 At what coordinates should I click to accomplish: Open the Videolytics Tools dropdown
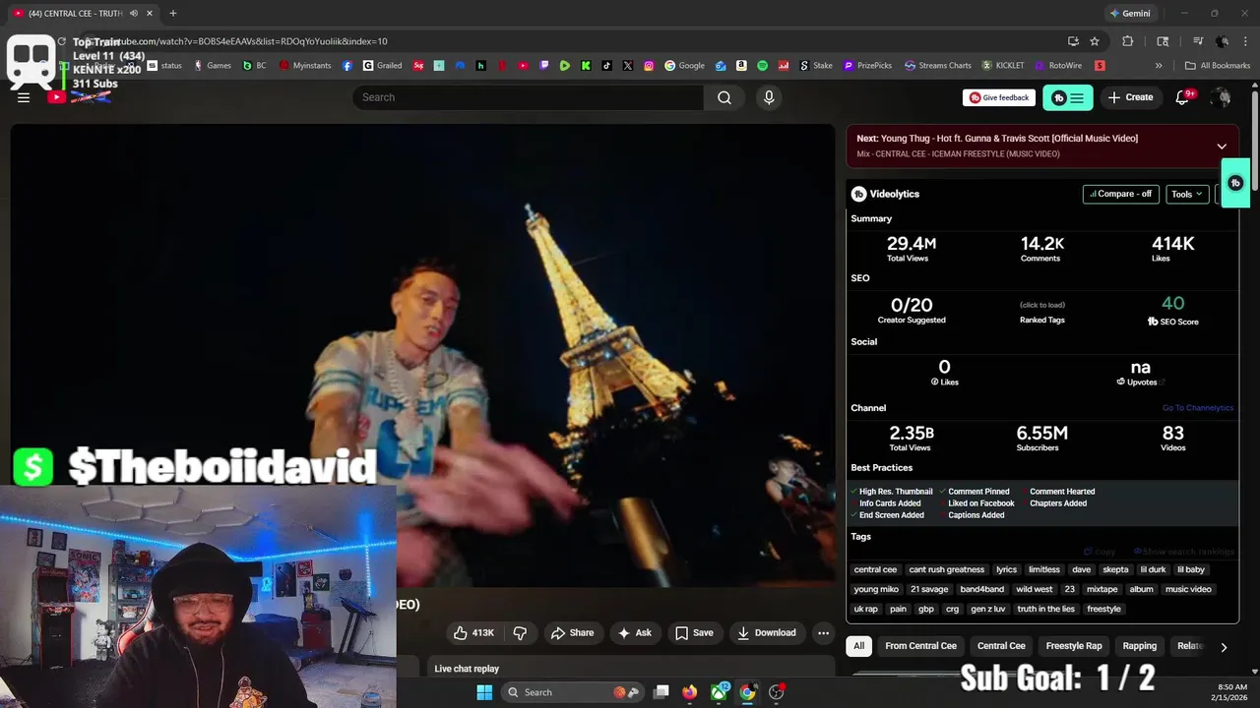click(1187, 194)
